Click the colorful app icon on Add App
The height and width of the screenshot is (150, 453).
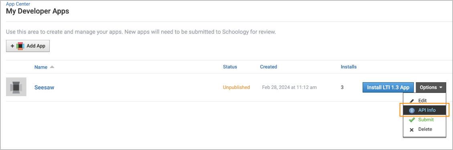click(20, 46)
